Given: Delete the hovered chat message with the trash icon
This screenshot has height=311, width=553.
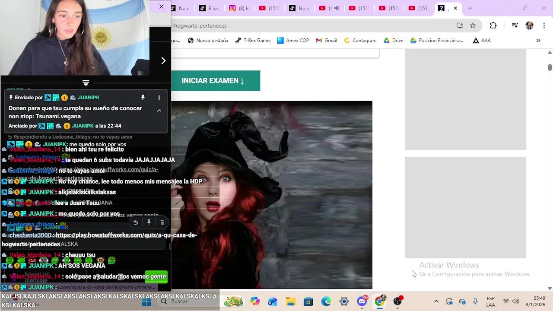Looking at the screenshot, I should (162, 222).
